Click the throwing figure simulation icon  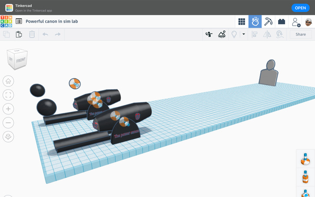[209, 34]
